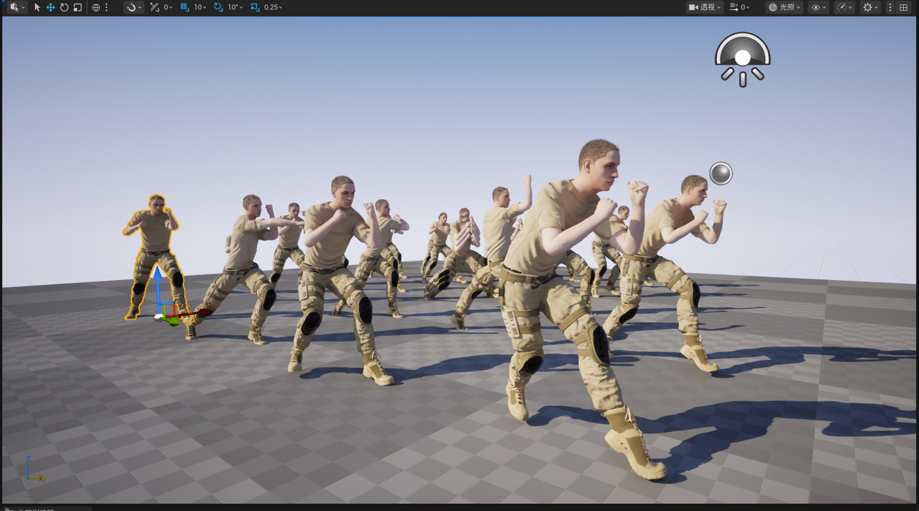Click the world coordinate system globe icon
This screenshot has height=511, width=919.
tap(96, 7)
